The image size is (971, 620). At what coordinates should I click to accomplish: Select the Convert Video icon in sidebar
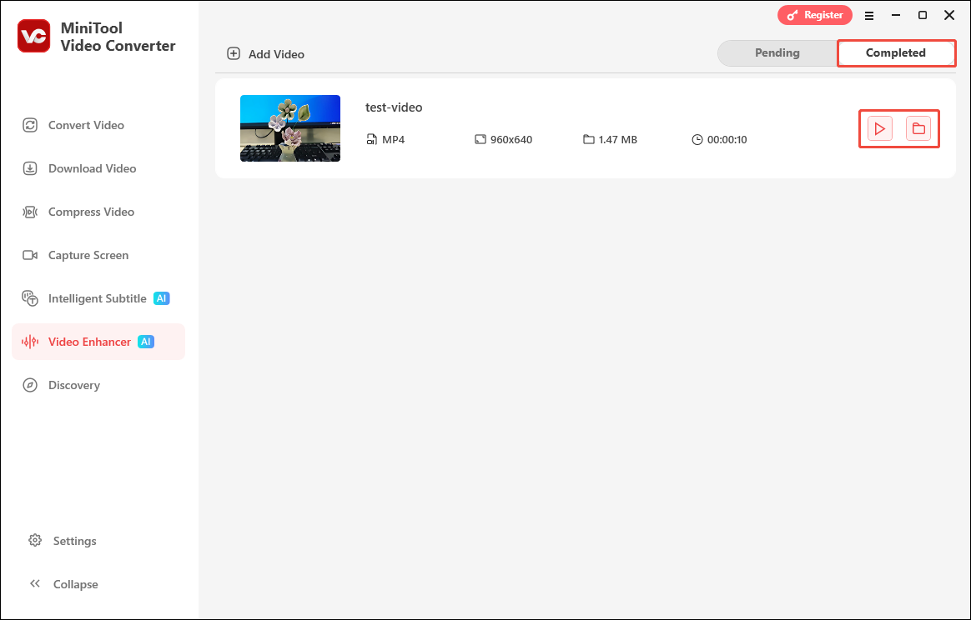[x=30, y=125]
